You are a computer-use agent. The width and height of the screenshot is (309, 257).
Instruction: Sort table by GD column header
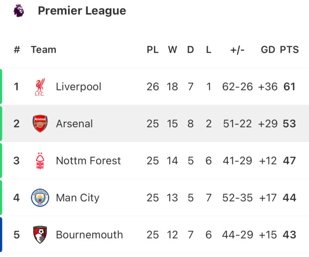[268, 50]
